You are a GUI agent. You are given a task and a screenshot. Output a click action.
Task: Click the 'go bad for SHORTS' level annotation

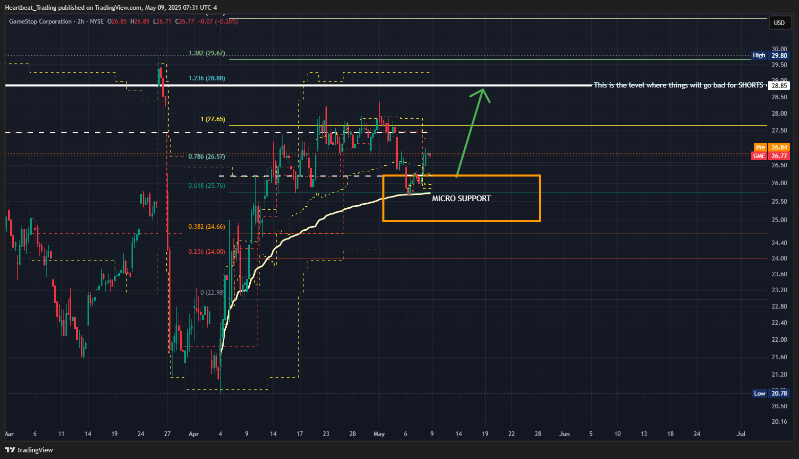pyautogui.click(x=678, y=85)
